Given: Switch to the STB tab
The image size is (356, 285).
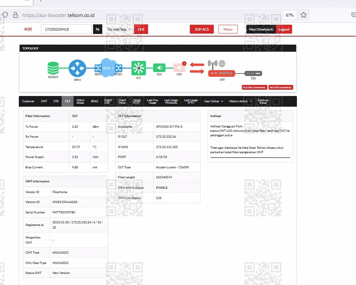Looking at the screenshot, I should pos(56,101).
